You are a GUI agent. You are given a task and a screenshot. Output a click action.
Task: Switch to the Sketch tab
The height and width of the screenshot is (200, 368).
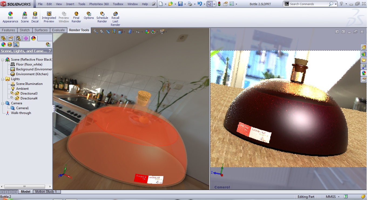coord(25,30)
